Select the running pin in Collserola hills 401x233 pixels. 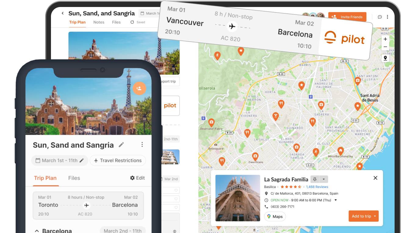click(x=217, y=56)
